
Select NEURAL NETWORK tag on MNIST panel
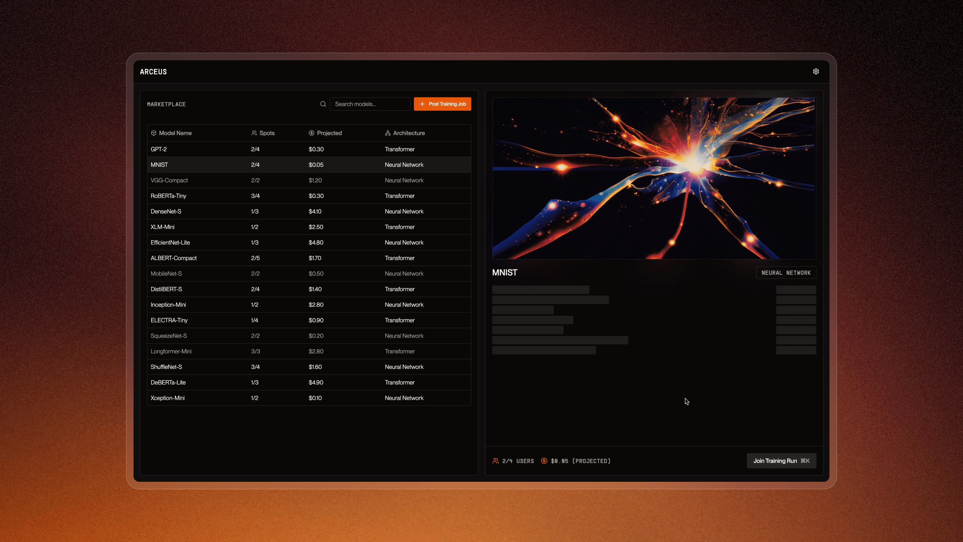click(x=787, y=272)
